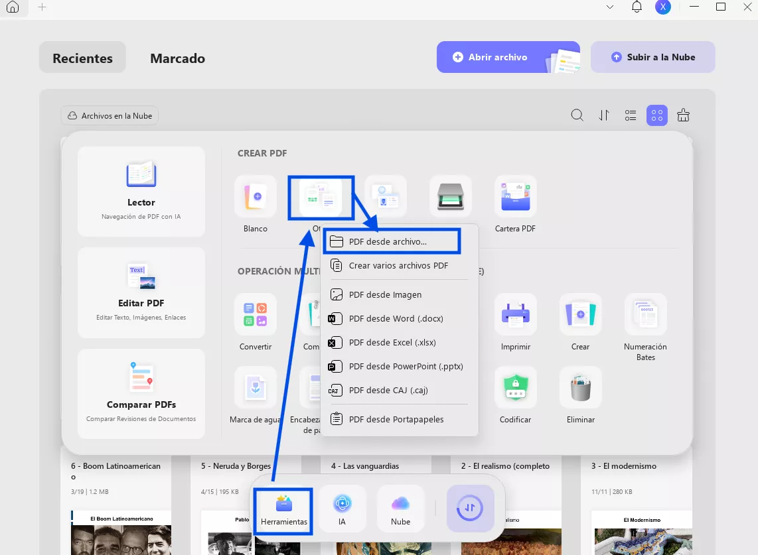758x555 pixels.
Task: Choose PDF desde PowerPoint (.pptx)
Action: pyautogui.click(x=400, y=366)
